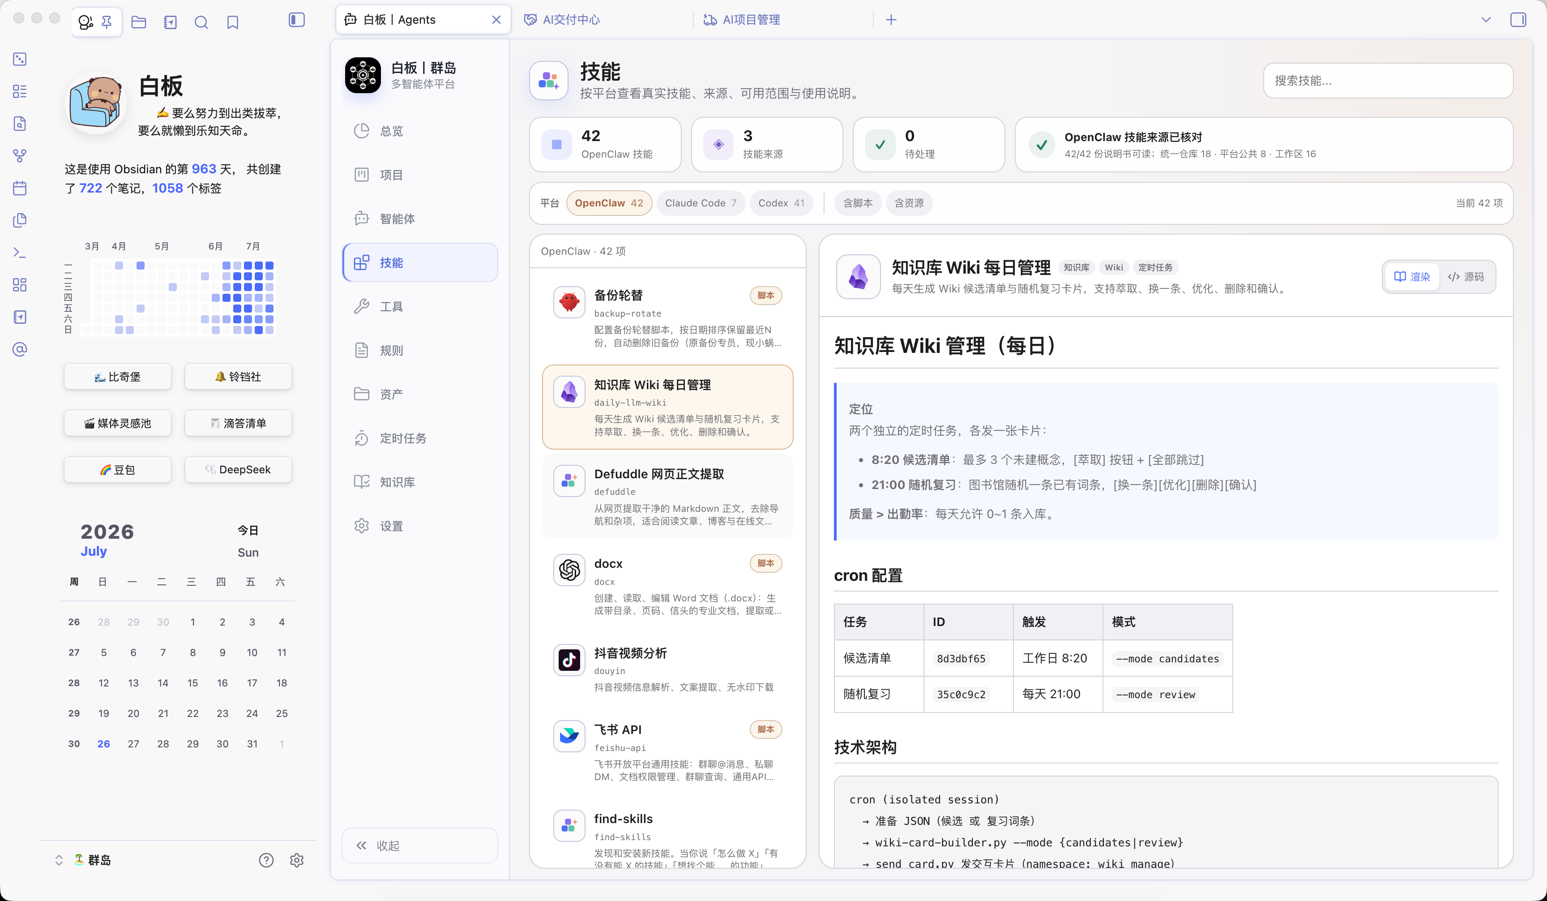Click the 白板 profile avatar image
Screen dimensions: 1547x901
(95, 103)
